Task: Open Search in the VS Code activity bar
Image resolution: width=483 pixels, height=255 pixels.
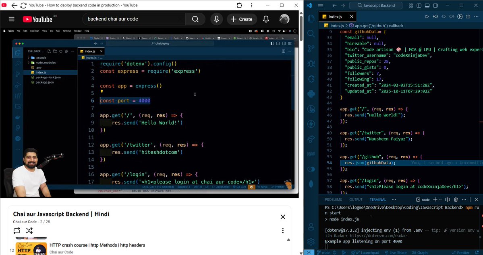Action: point(311,33)
